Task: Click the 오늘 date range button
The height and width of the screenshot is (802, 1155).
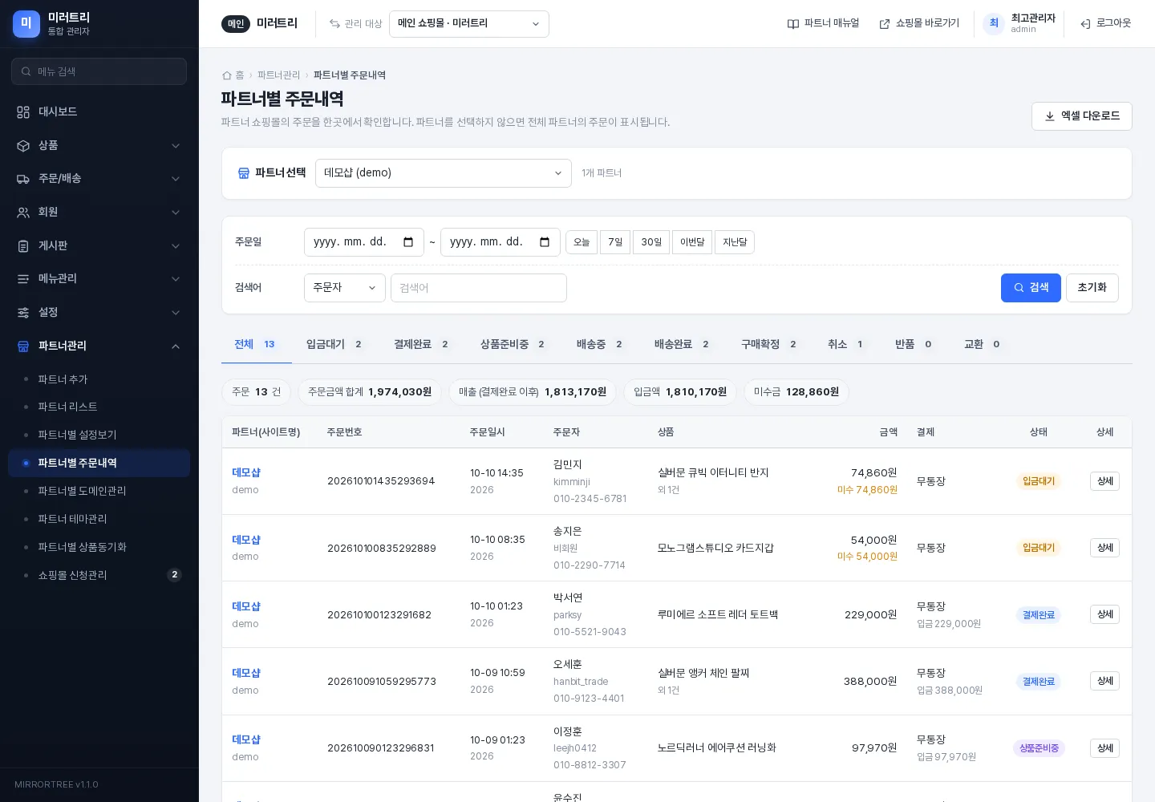Action: 582,242
